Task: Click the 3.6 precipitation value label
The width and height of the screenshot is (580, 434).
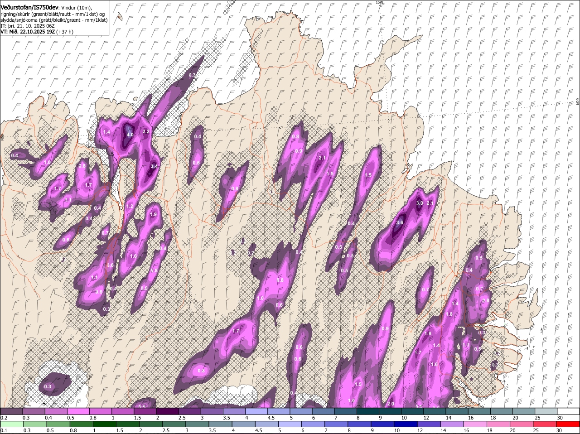Action: (x=400, y=222)
